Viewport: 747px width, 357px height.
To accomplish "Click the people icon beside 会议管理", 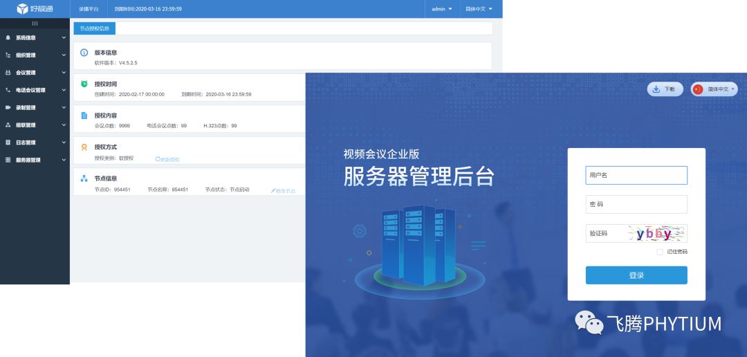I will click(x=8, y=73).
